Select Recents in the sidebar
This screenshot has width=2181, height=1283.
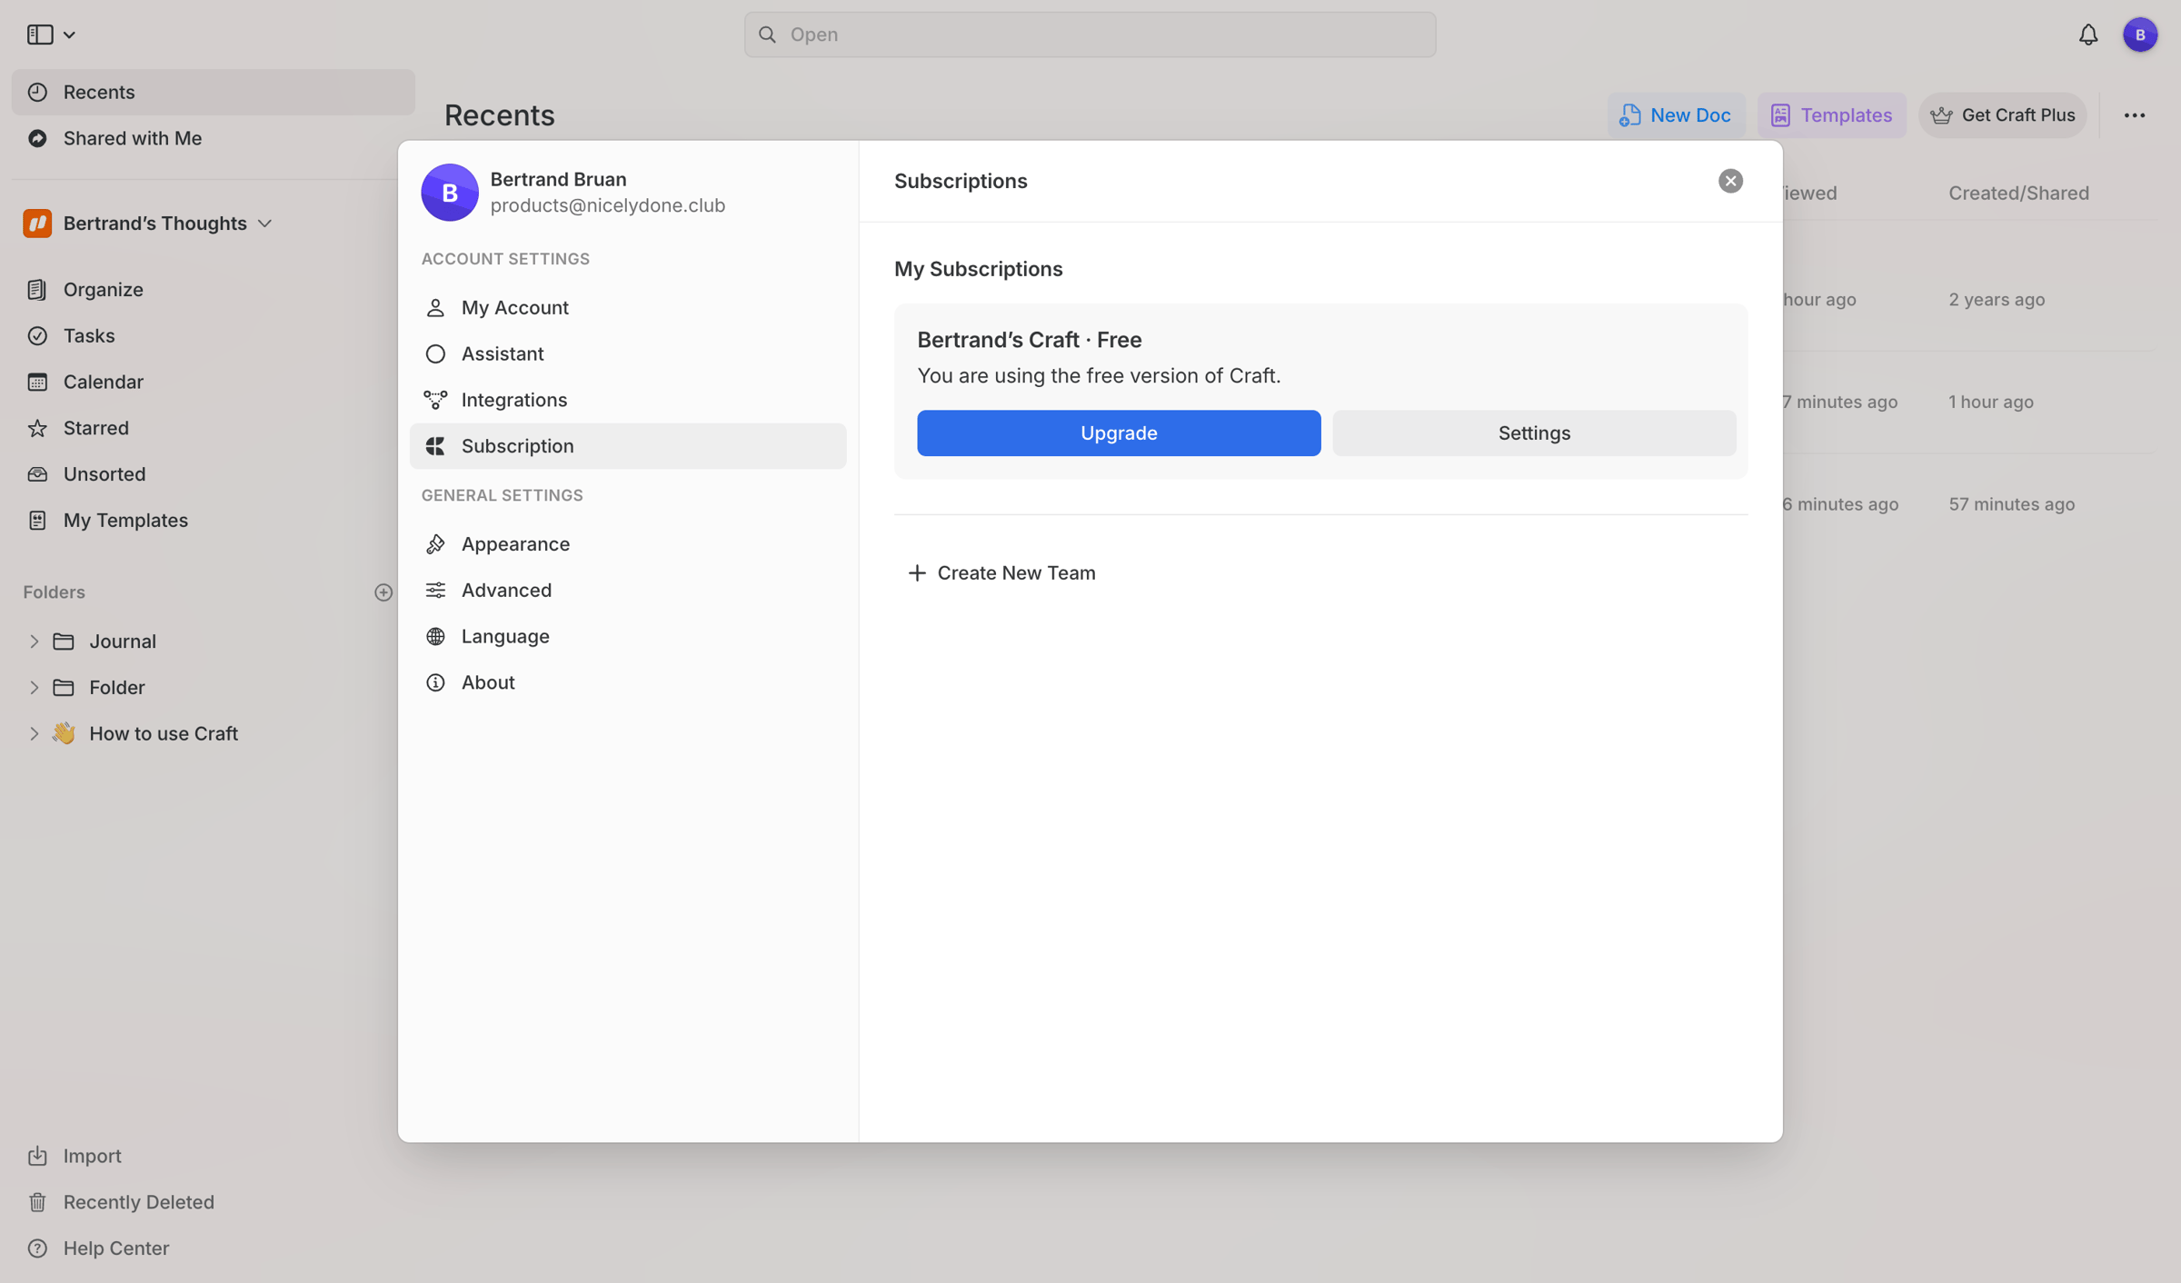[214, 92]
